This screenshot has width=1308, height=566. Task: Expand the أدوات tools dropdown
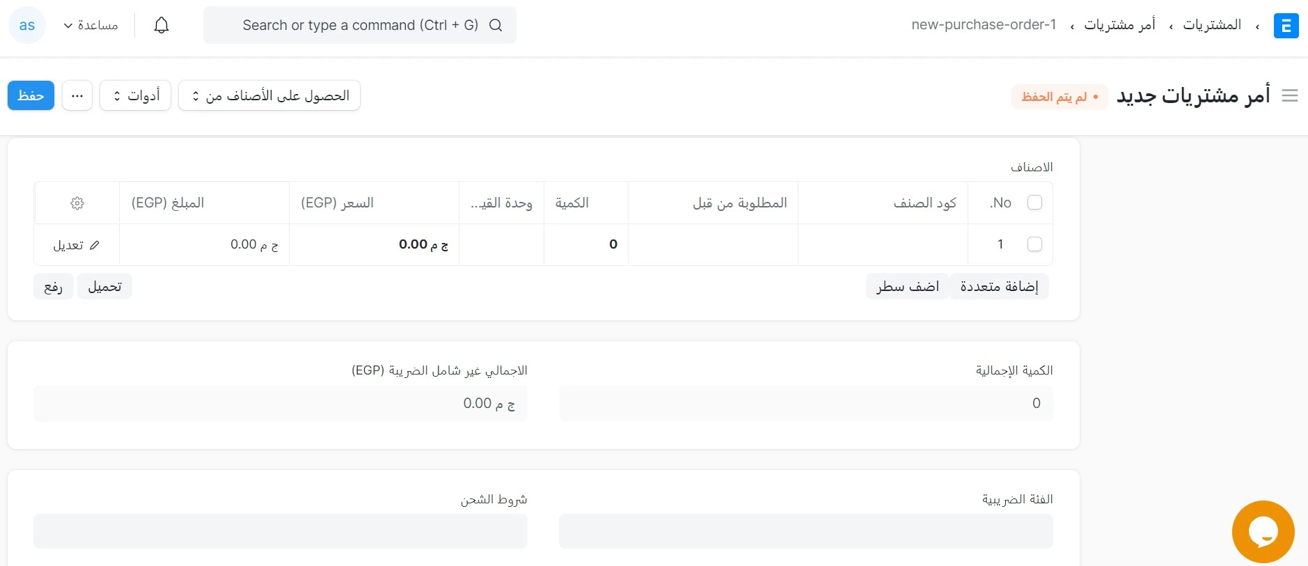135,95
